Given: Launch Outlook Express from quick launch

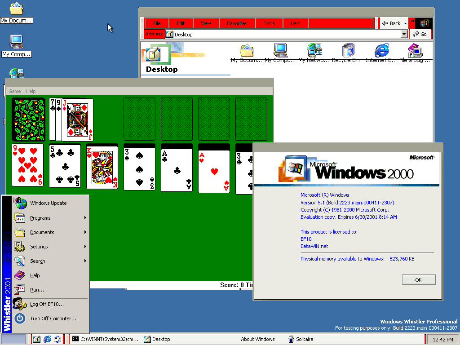Looking at the screenshot, I should [x=57, y=339].
